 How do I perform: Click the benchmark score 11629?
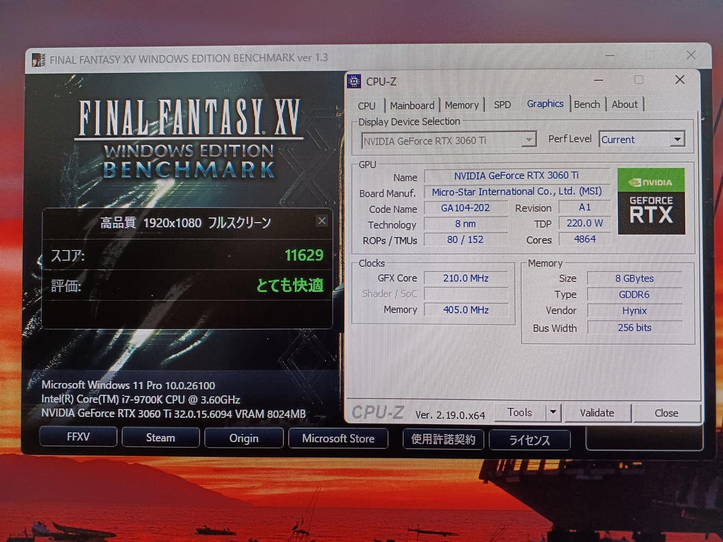tap(304, 255)
